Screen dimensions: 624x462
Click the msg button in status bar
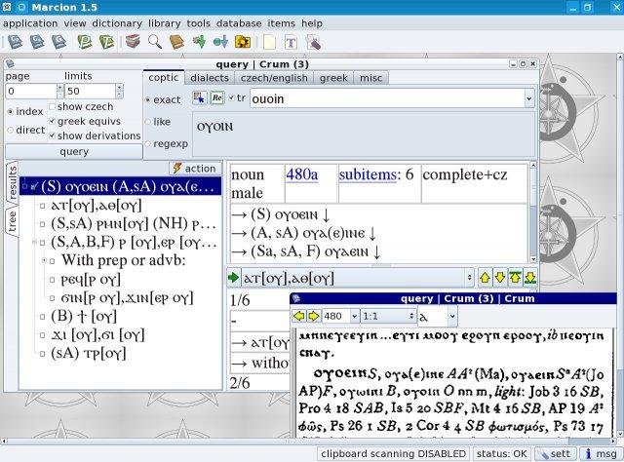click(601, 454)
